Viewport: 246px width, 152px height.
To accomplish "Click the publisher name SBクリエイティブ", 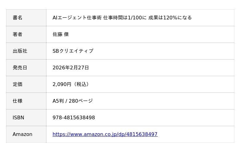I will click(73, 51).
